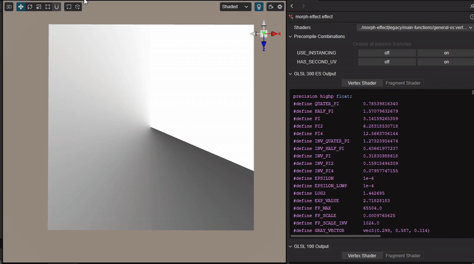The width and height of the screenshot is (474, 264).
Task: Click the shader code horizontal scrollbar
Action: coord(335,236)
